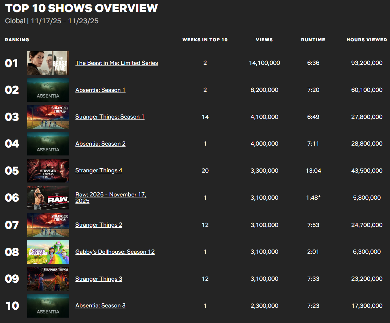Viewport: 390px width, 323px height.
Task: Click Stranger Things 4 poster thumbnail
Action: click(48, 171)
